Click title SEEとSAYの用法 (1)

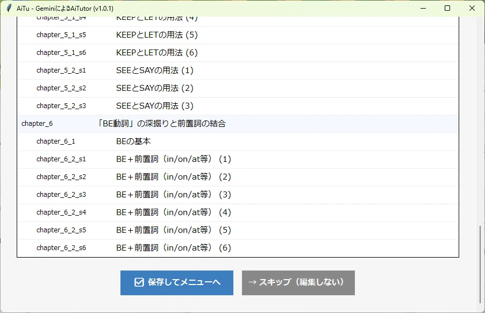(x=155, y=70)
